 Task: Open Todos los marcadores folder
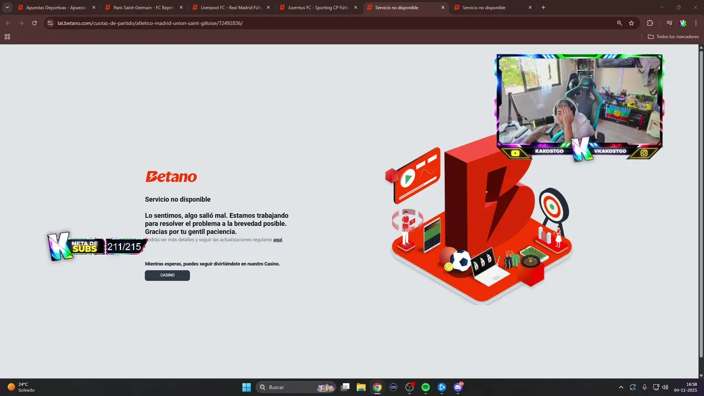673,37
